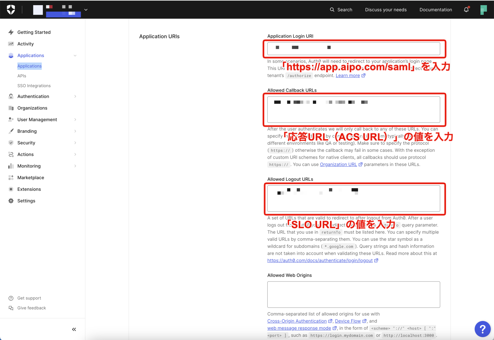
Task: Open the Give feedback link
Action: (32, 308)
